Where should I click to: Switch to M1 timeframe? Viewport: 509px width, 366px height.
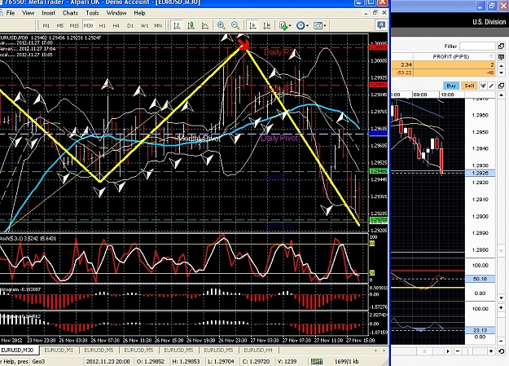click(x=46, y=26)
